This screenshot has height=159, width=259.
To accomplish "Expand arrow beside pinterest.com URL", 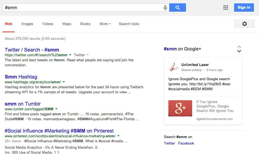I will (118, 136).
